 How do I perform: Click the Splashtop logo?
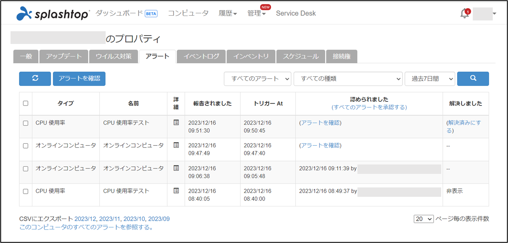pyautogui.click(x=53, y=13)
